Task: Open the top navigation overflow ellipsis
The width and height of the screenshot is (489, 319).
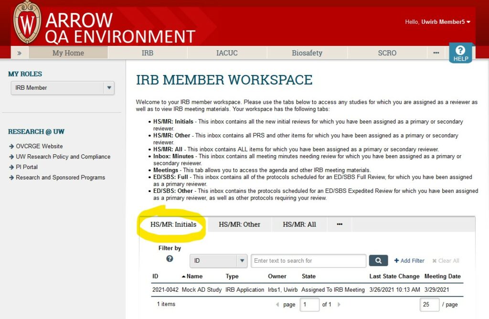Action: click(x=436, y=53)
